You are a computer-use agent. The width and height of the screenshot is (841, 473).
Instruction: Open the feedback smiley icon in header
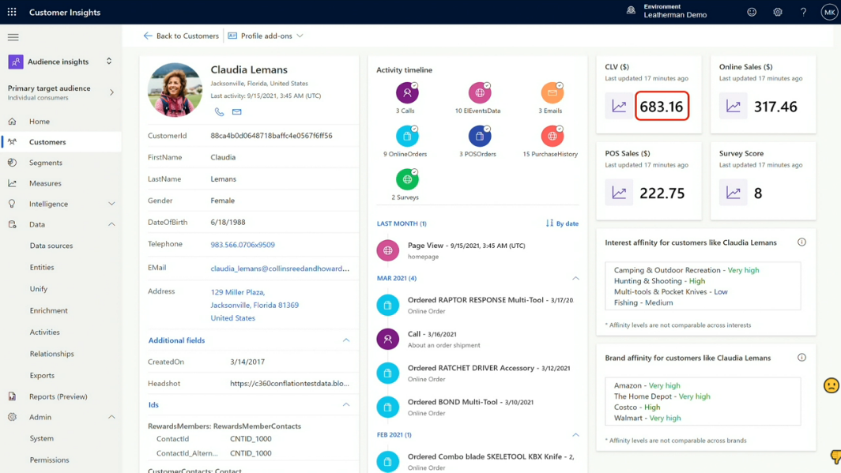(x=752, y=13)
